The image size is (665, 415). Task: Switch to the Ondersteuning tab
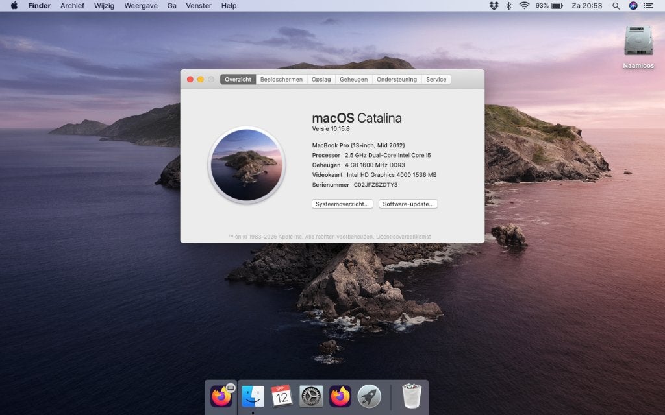point(397,79)
